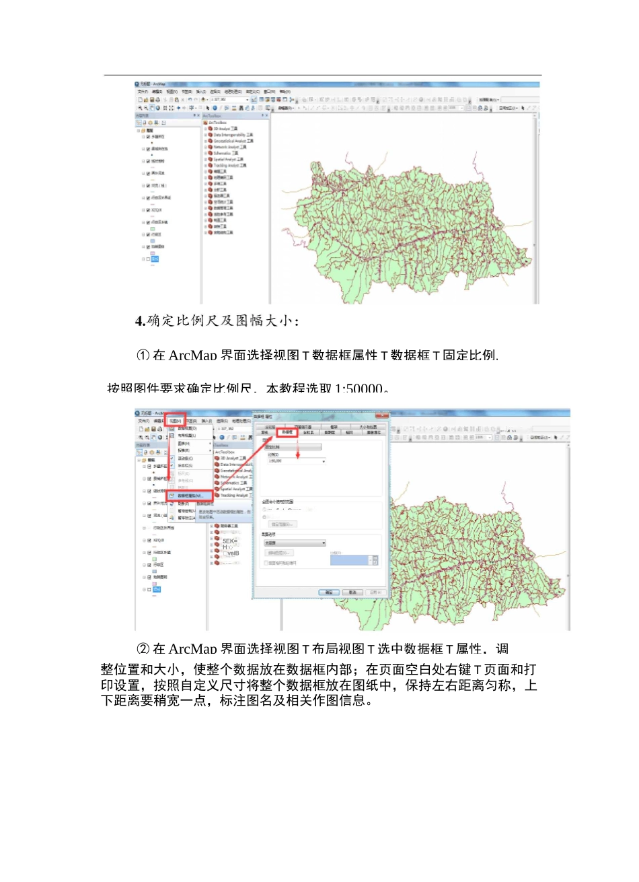Open 视图(V) menu in lower ArcMap

tap(176, 421)
